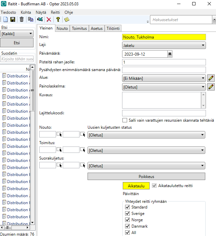Click the red X toolbar icon
Screen dimensions: 216x236
point(49,20)
